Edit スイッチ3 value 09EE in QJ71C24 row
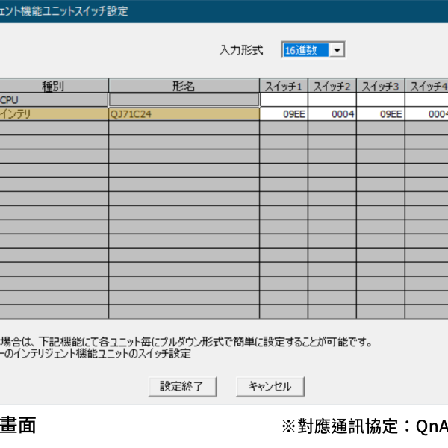 [x=381, y=114]
